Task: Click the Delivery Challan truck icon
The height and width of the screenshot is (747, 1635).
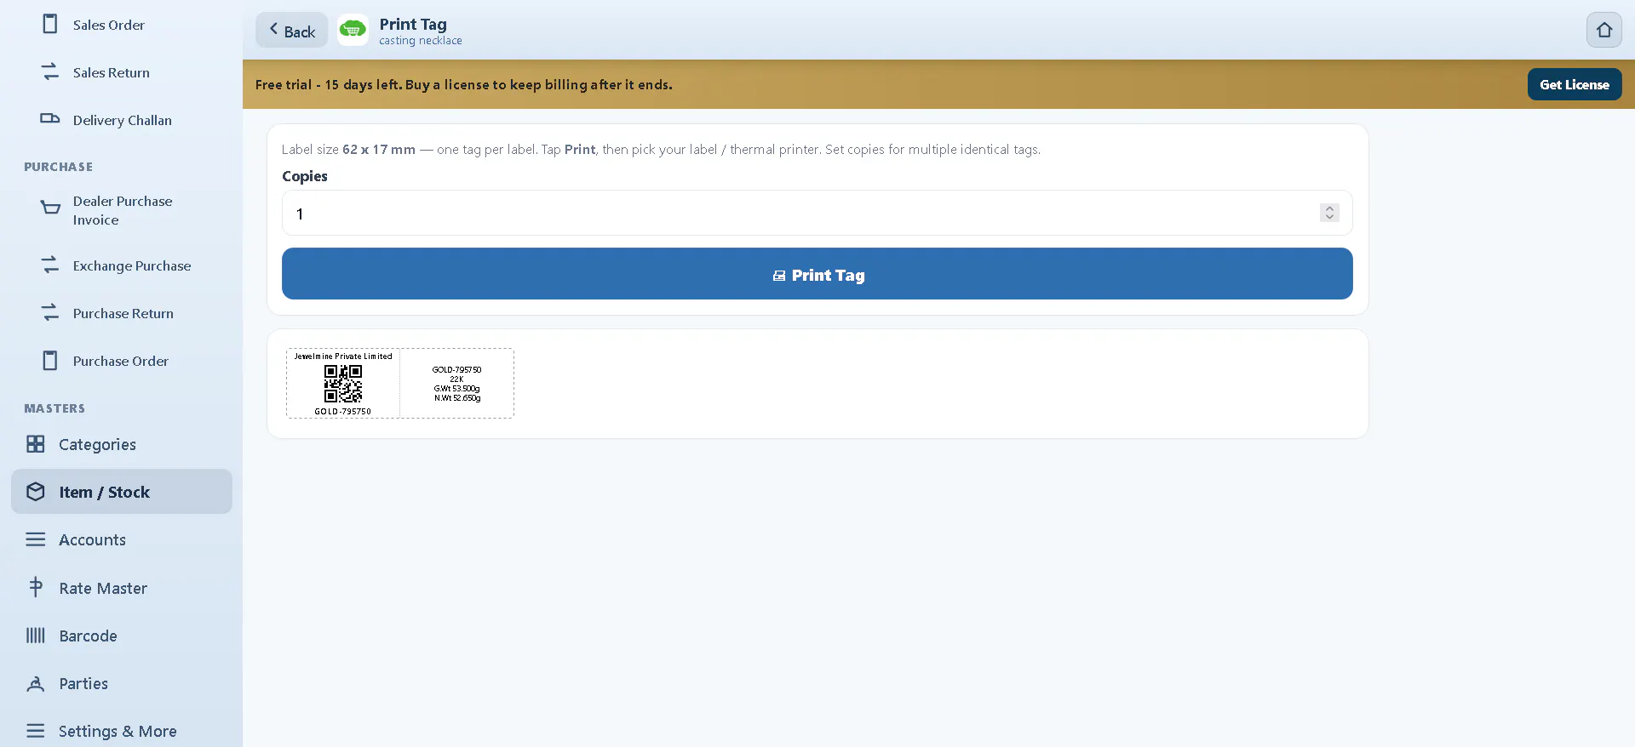Action: (50, 119)
